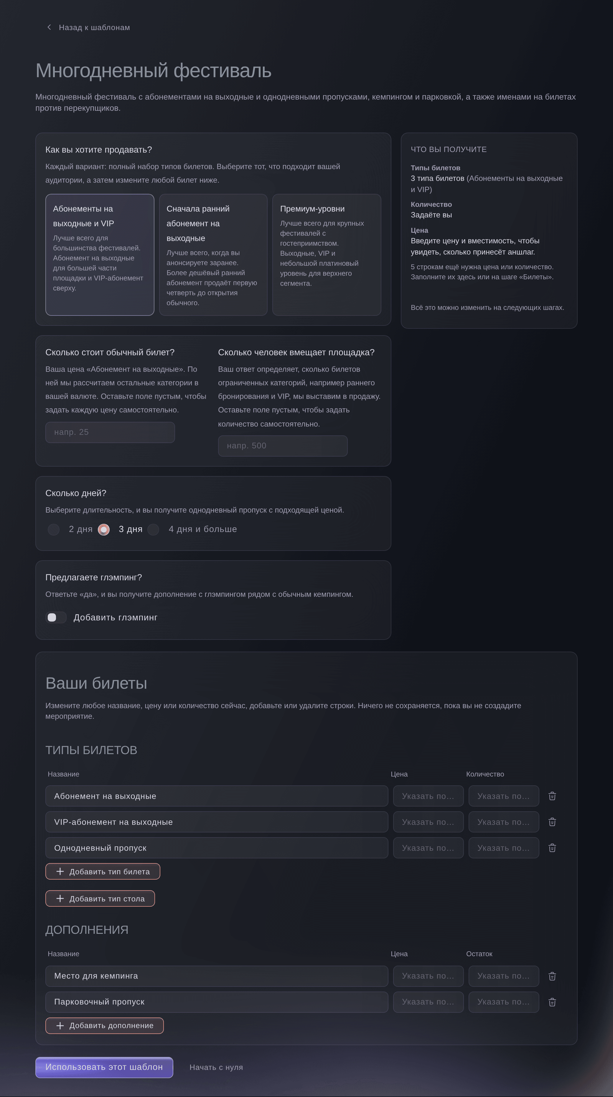Delete the Место для кемпинга add-on
The image size is (613, 1097).
(x=552, y=976)
